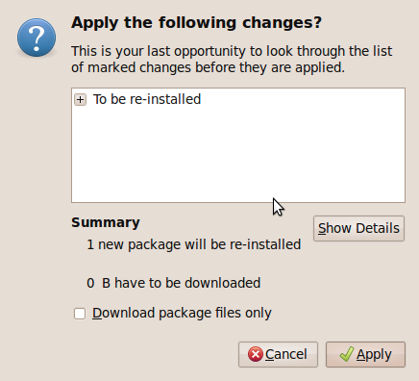Cancel the marked changes

click(278, 354)
